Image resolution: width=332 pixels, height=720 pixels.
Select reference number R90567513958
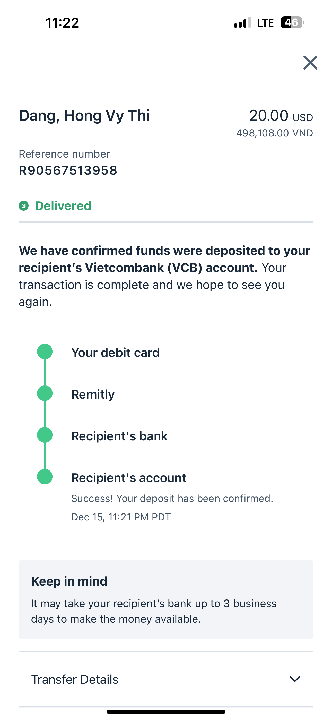coord(68,170)
